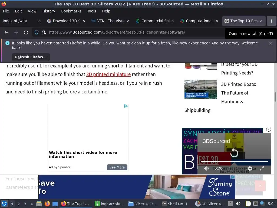
Task: Click show desktop icon in panel
Action: [55, 204]
